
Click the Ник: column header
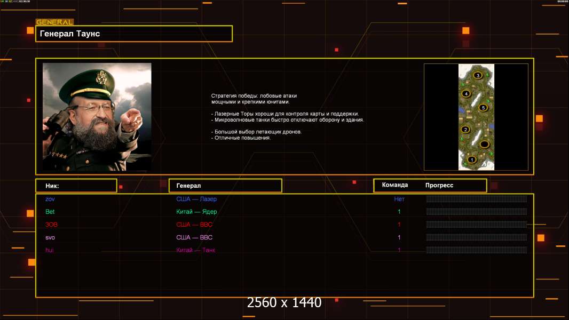point(76,186)
